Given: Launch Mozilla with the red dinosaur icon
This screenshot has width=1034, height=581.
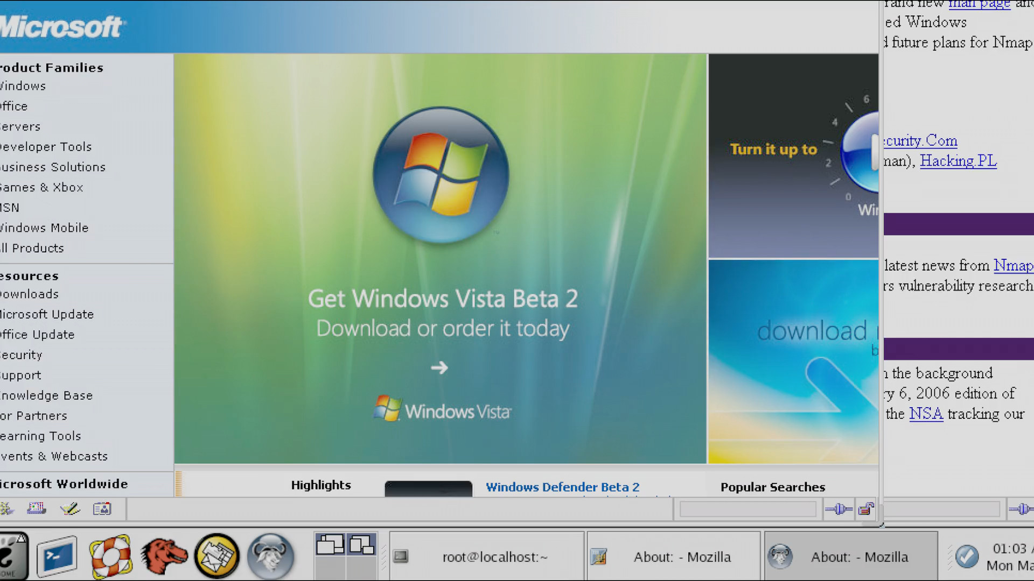Looking at the screenshot, I should point(164,556).
